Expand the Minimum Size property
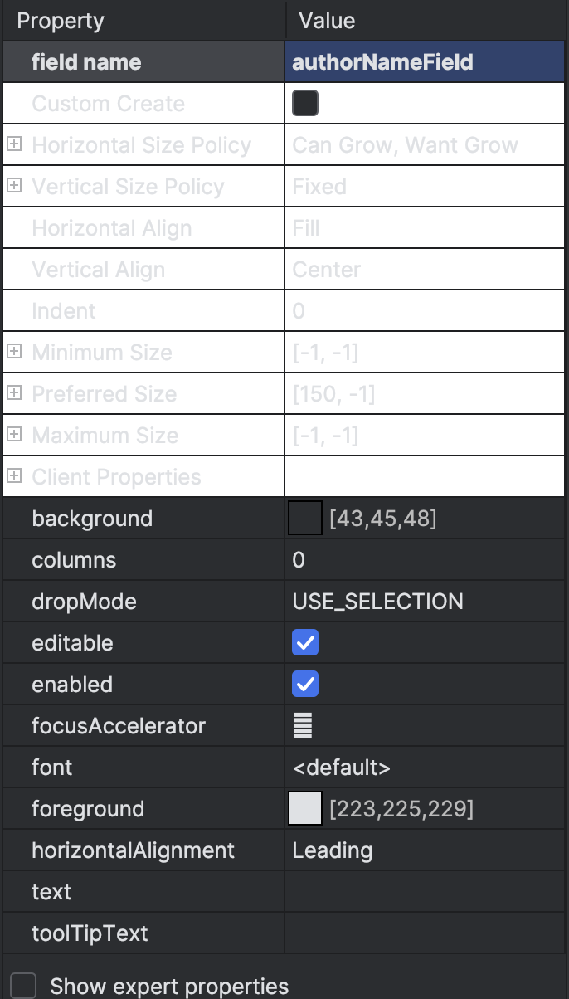 pyautogui.click(x=13, y=352)
